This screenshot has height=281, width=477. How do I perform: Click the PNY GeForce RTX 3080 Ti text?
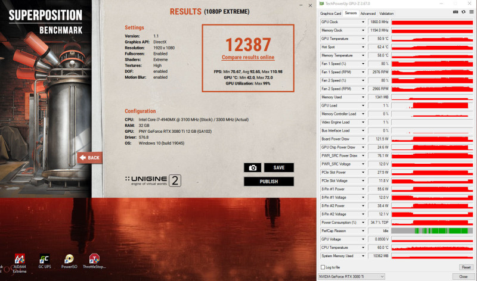(x=175, y=131)
